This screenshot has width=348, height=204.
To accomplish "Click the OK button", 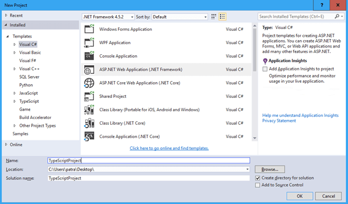I will (300, 196).
